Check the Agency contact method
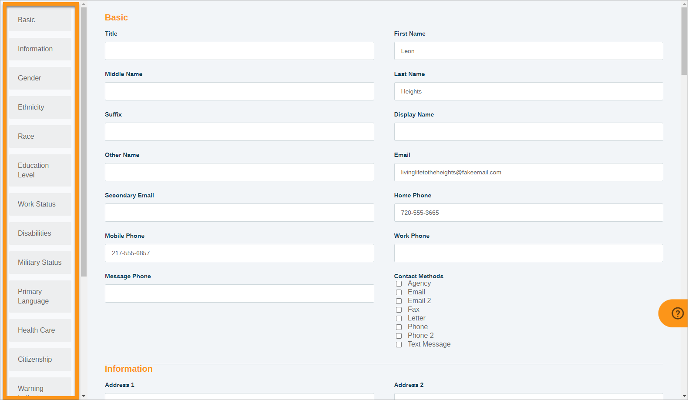This screenshot has height=400, width=688. click(x=399, y=284)
